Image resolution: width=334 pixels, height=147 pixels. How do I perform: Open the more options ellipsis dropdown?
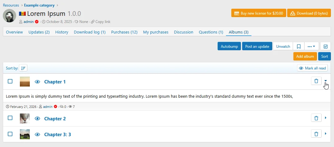(311, 47)
